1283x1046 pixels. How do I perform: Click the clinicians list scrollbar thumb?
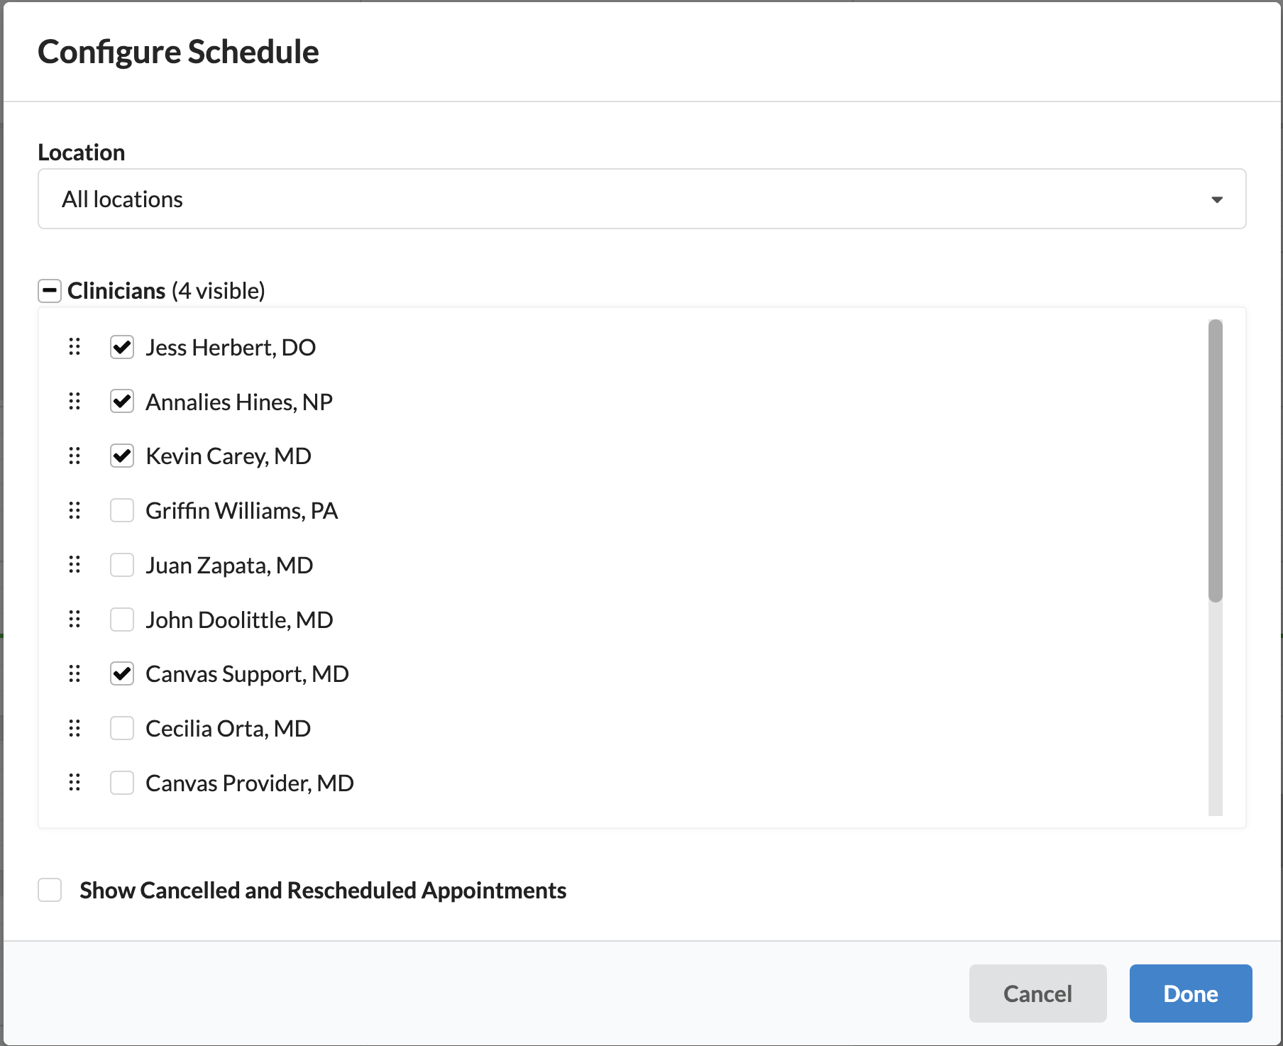point(1216,461)
